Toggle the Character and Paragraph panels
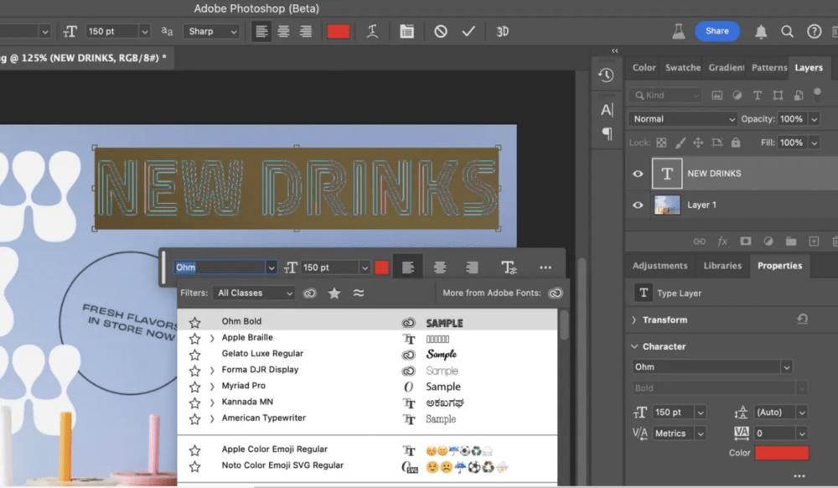This screenshot has width=838, height=488. point(406,32)
